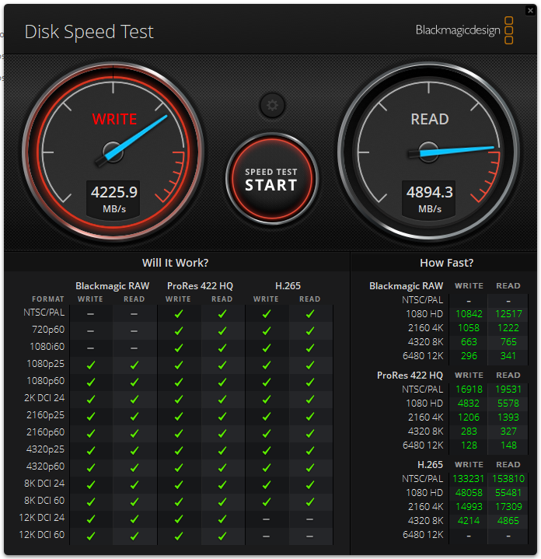Click the 12K DCI 60 row label
541x559 pixels.
click(x=42, y=535)
